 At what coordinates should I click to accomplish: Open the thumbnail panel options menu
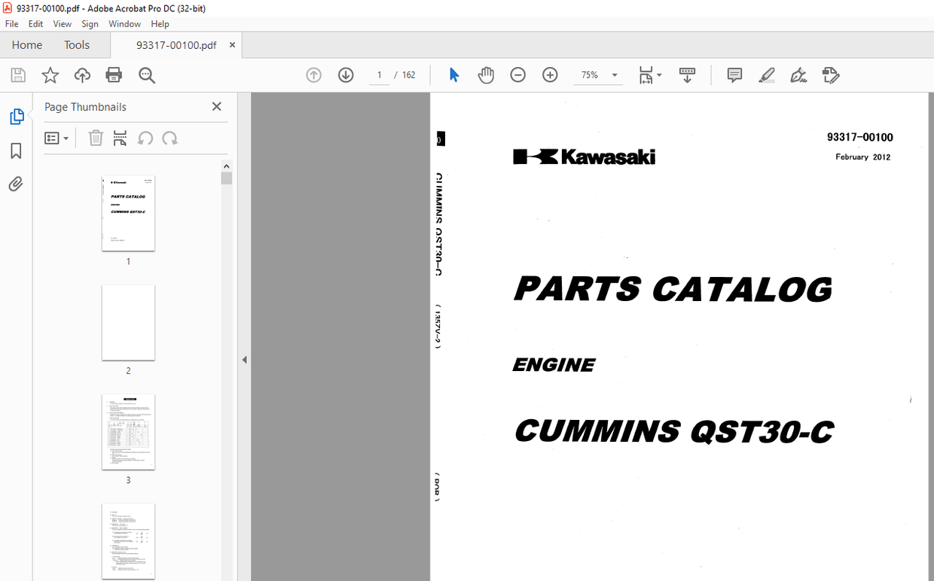coord(56,138)
